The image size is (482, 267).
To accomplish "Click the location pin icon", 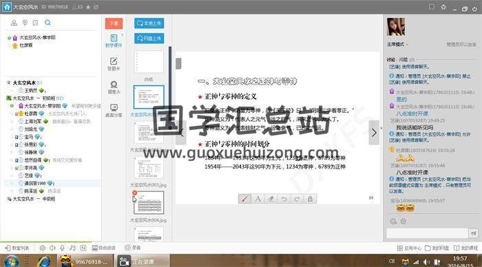I will click(x=25, y=23).
